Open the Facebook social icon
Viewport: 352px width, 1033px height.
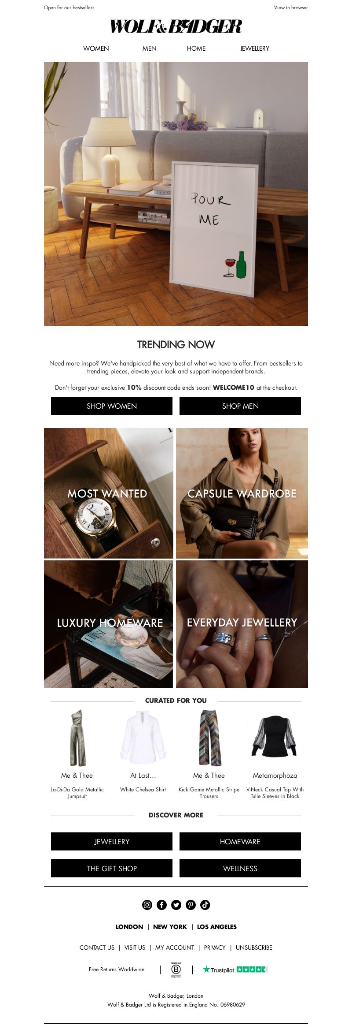pyautogui.click(x=161, y=905)
